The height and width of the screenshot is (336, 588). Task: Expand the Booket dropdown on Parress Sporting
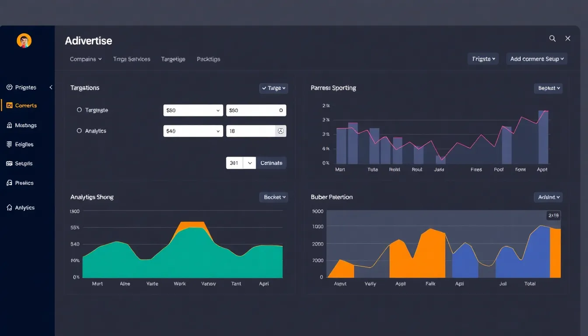click(x=548, y=88)
